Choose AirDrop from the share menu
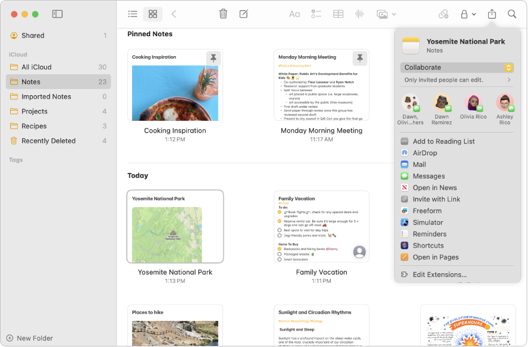528x347 pixels. tap(425, 153)
